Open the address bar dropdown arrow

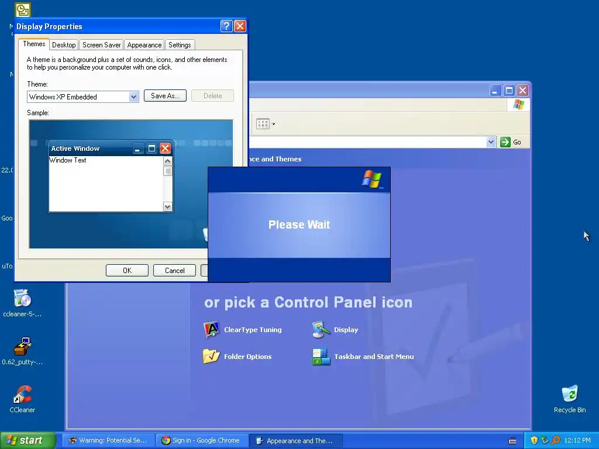(x=491, y=142)
